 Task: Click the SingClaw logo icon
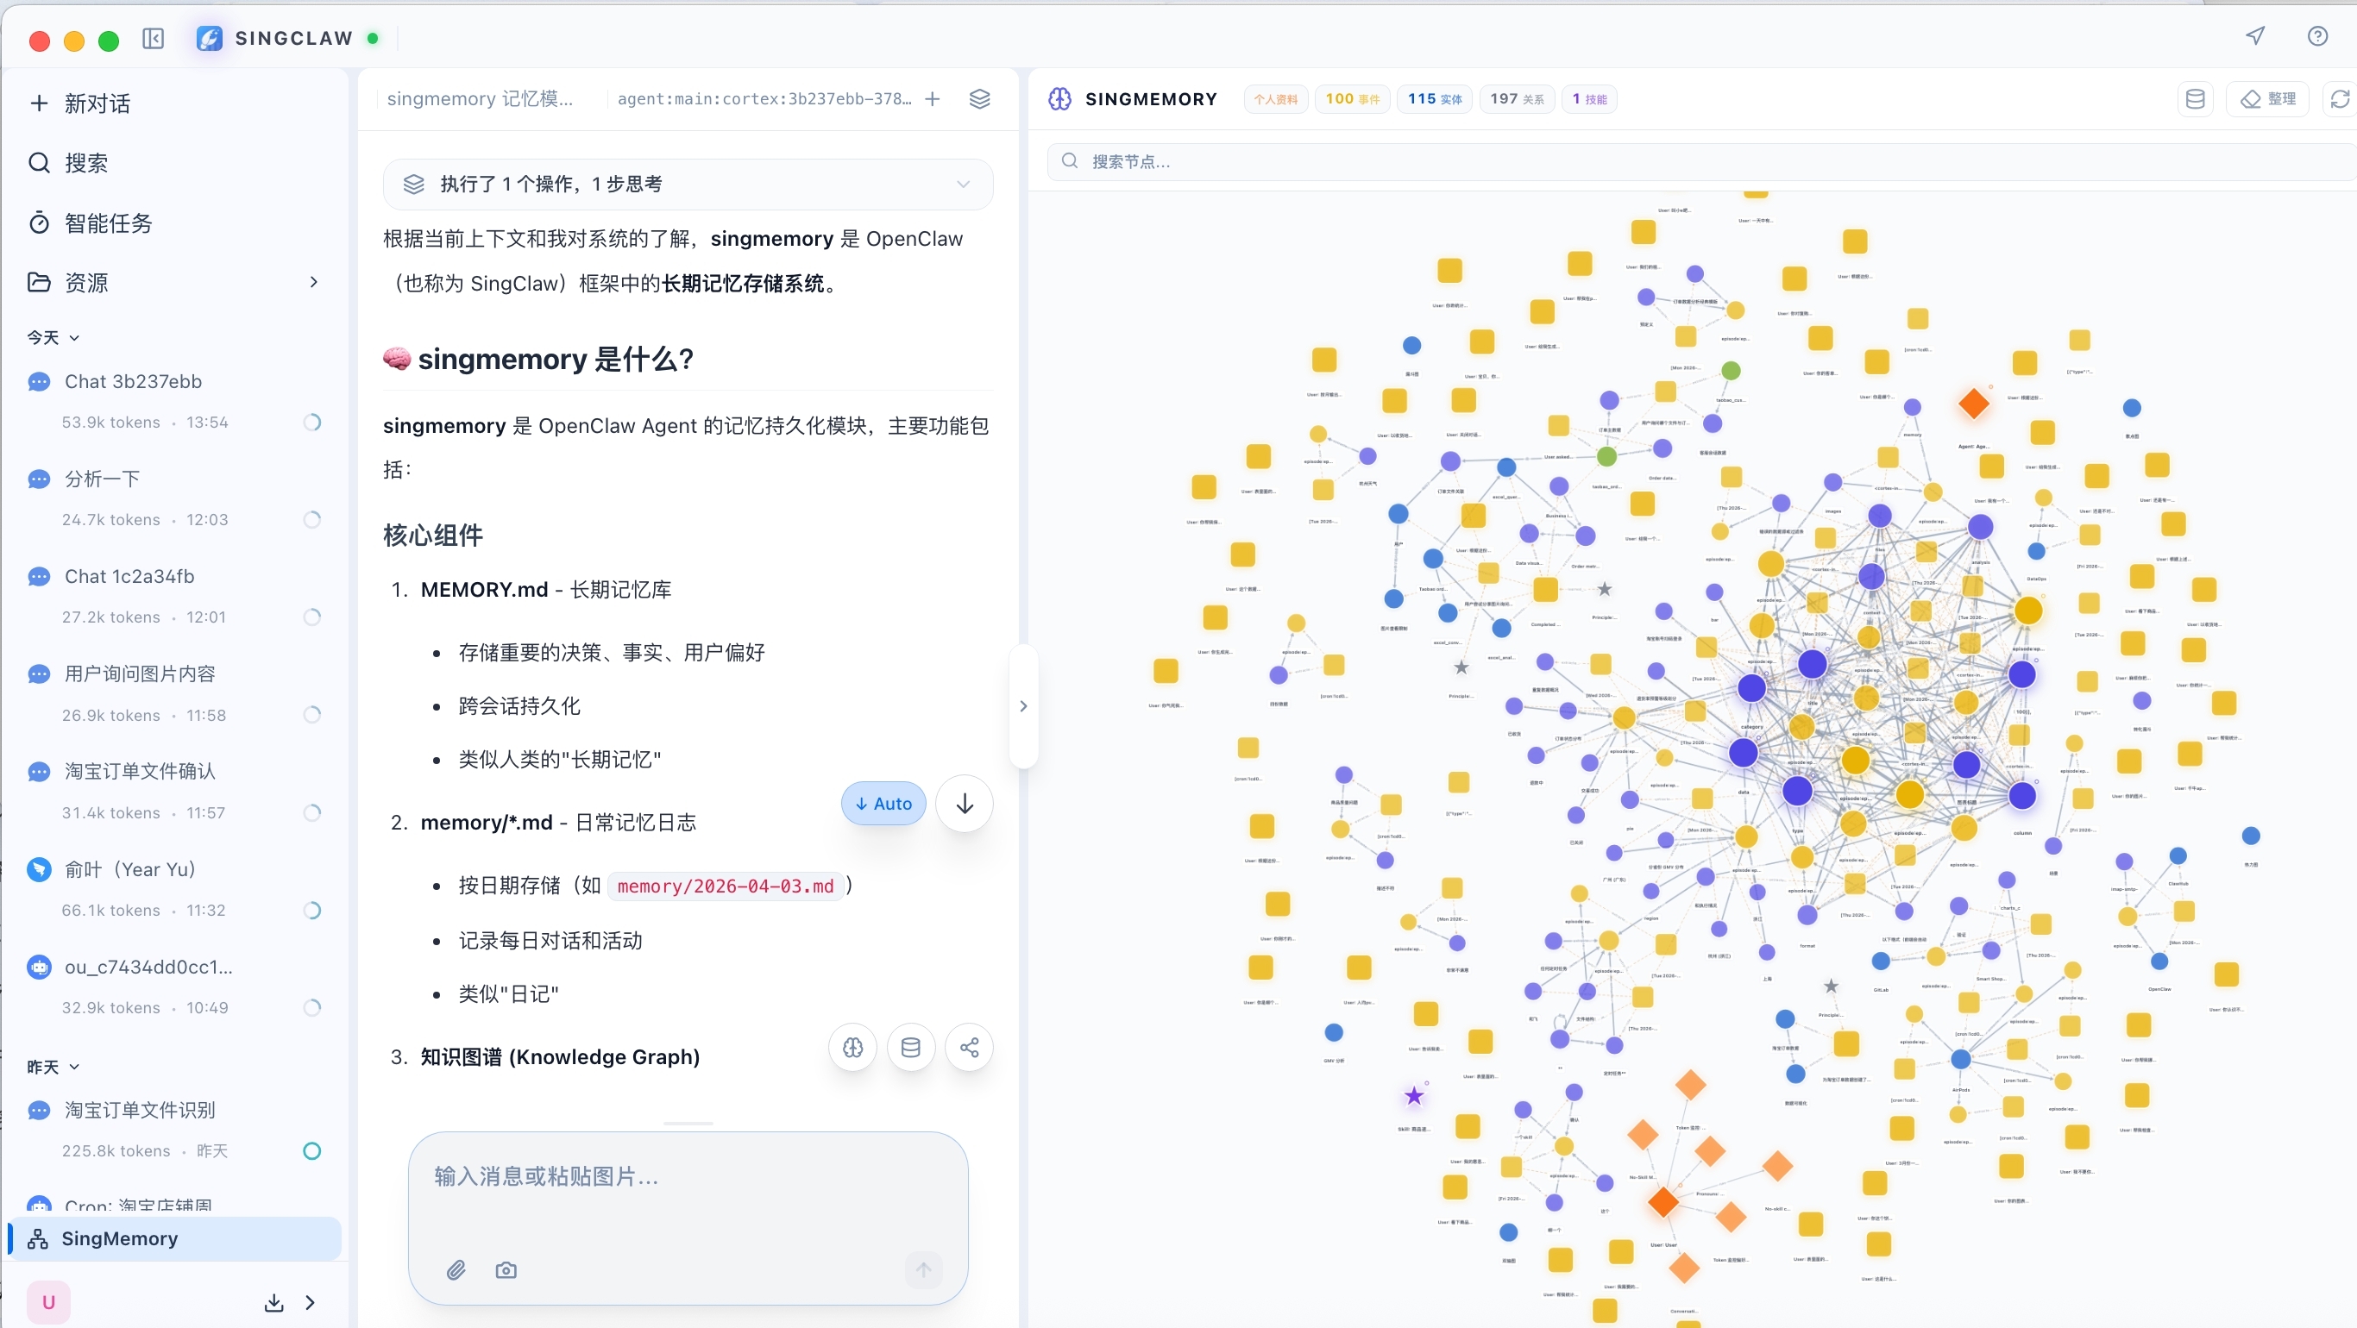[x=210, y=39]
